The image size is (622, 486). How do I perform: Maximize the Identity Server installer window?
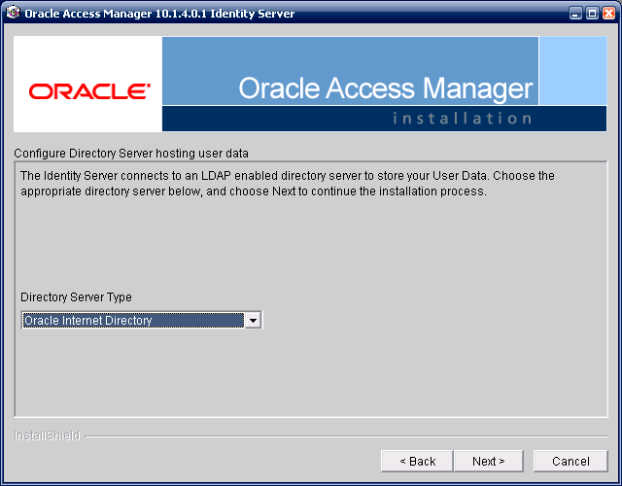point(592,13)
